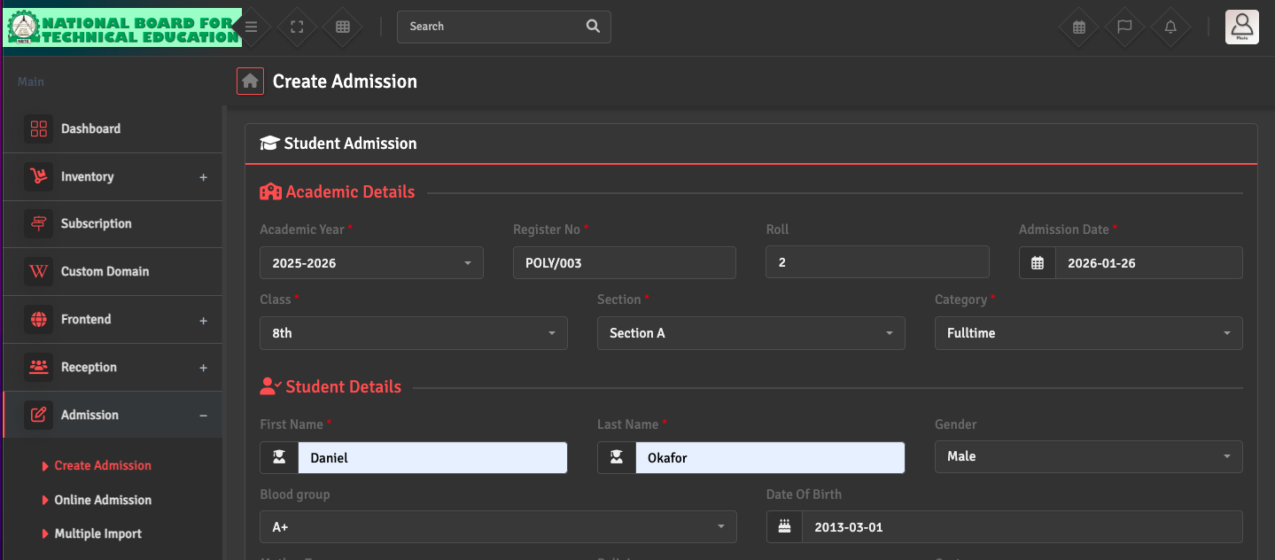The image size is (1275, 560).
Task: Click the hamburger menu toggle icon
Action: 252,27
